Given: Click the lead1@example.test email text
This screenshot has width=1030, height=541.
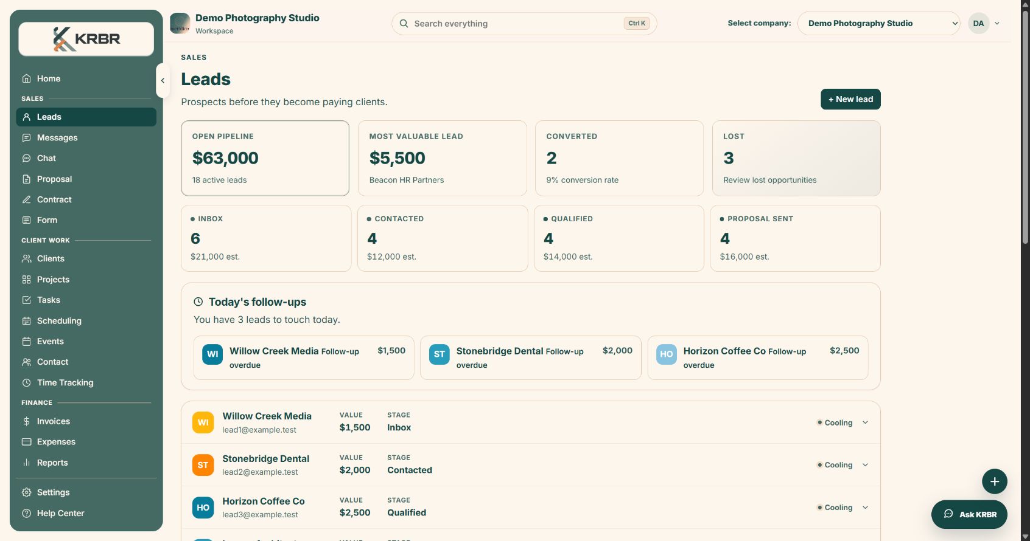Looking at the screenshot, I should (x=259, y=430).
